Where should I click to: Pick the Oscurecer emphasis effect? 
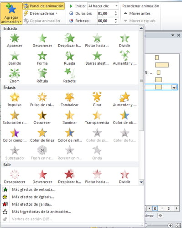pos(42,117)
